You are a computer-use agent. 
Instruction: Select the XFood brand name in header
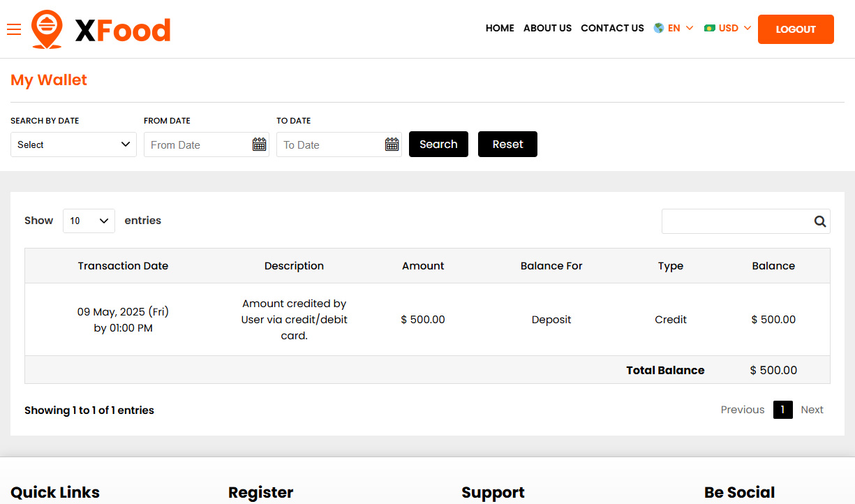point(123,29)
